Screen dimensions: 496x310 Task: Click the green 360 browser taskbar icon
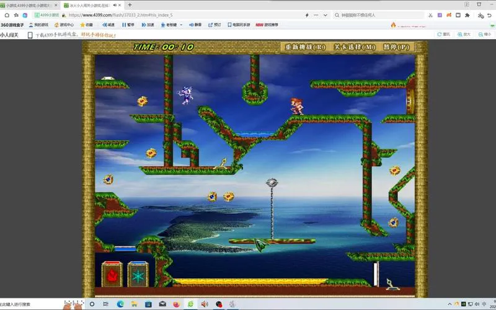click(x=190, y=304)
